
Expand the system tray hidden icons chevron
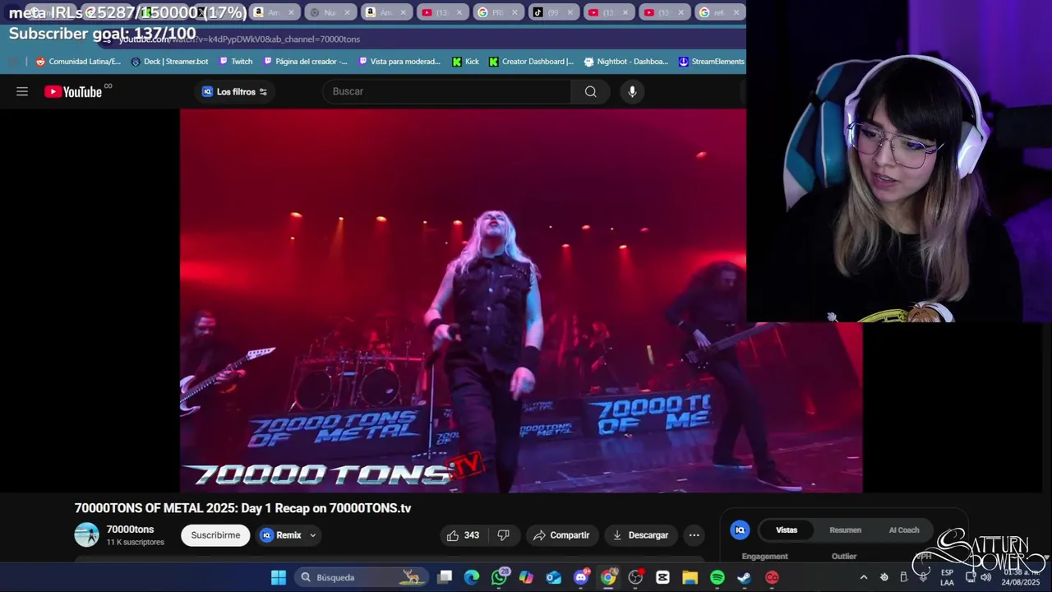click(864, 577)
